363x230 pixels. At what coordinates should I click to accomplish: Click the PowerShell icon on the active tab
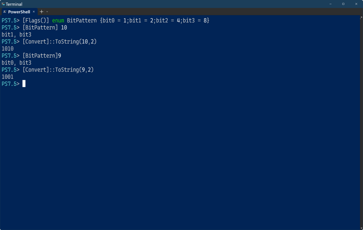pos(4,11)
